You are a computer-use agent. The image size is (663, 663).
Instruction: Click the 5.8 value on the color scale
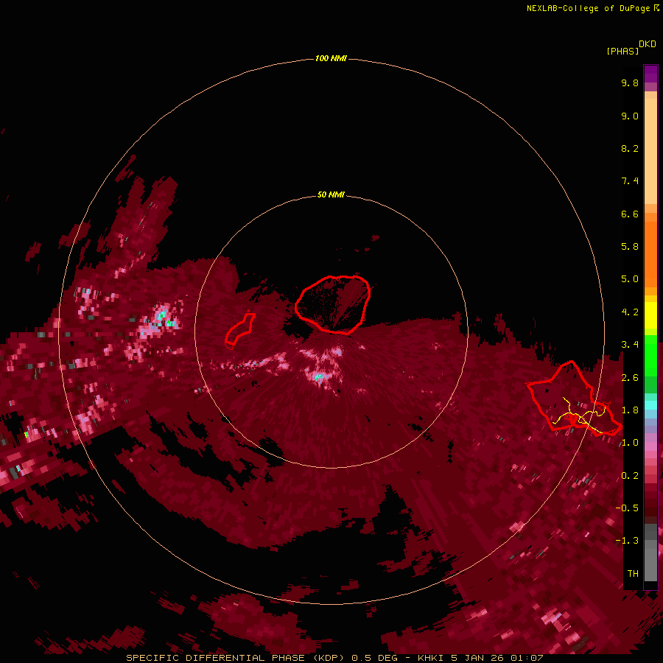coord(630,247)
